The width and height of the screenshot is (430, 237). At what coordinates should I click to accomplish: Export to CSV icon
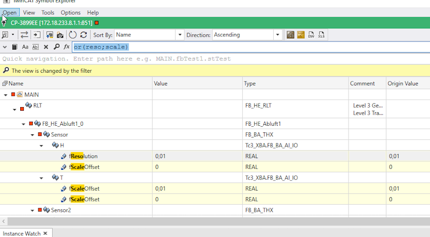pos(311,35)
